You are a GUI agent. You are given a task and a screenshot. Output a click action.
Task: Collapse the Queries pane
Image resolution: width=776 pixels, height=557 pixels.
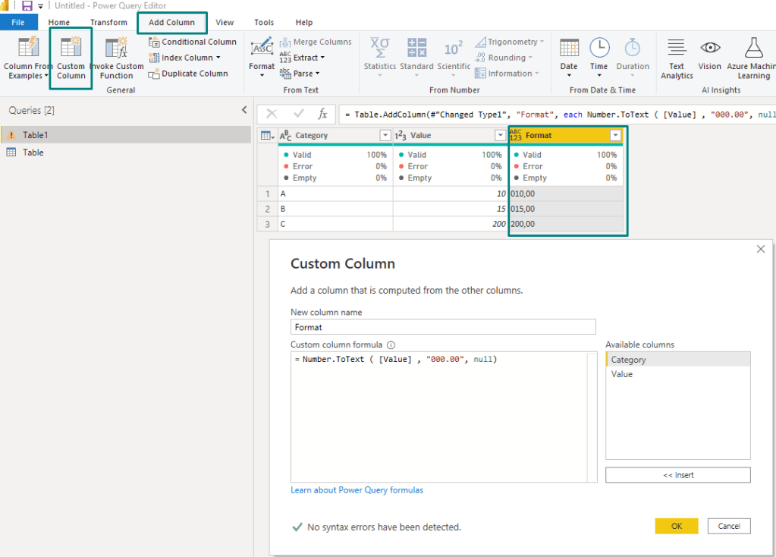point(244,110)
